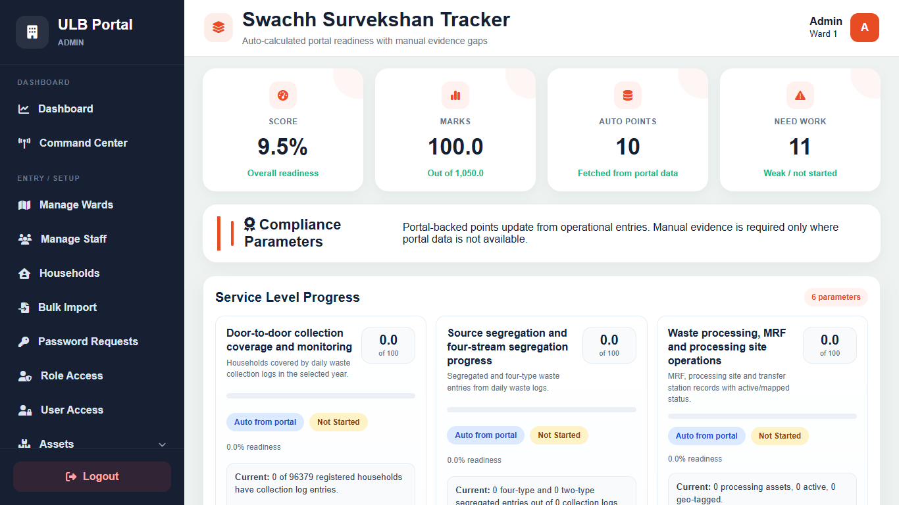Click the Source segregation progress bar
The width and height of the screenshot is (899, 505).
click(x=542, y=410)
